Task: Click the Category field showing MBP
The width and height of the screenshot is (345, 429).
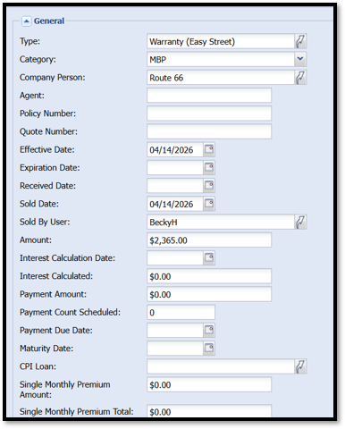Action: (221, 59)
